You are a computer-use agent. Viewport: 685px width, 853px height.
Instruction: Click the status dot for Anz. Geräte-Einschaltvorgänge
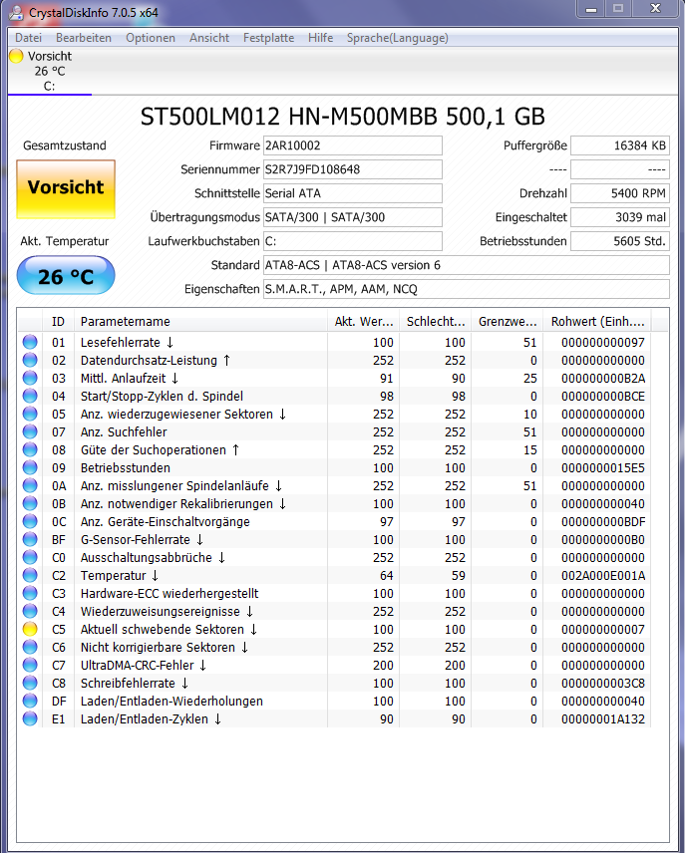click(x=30, y=521)
